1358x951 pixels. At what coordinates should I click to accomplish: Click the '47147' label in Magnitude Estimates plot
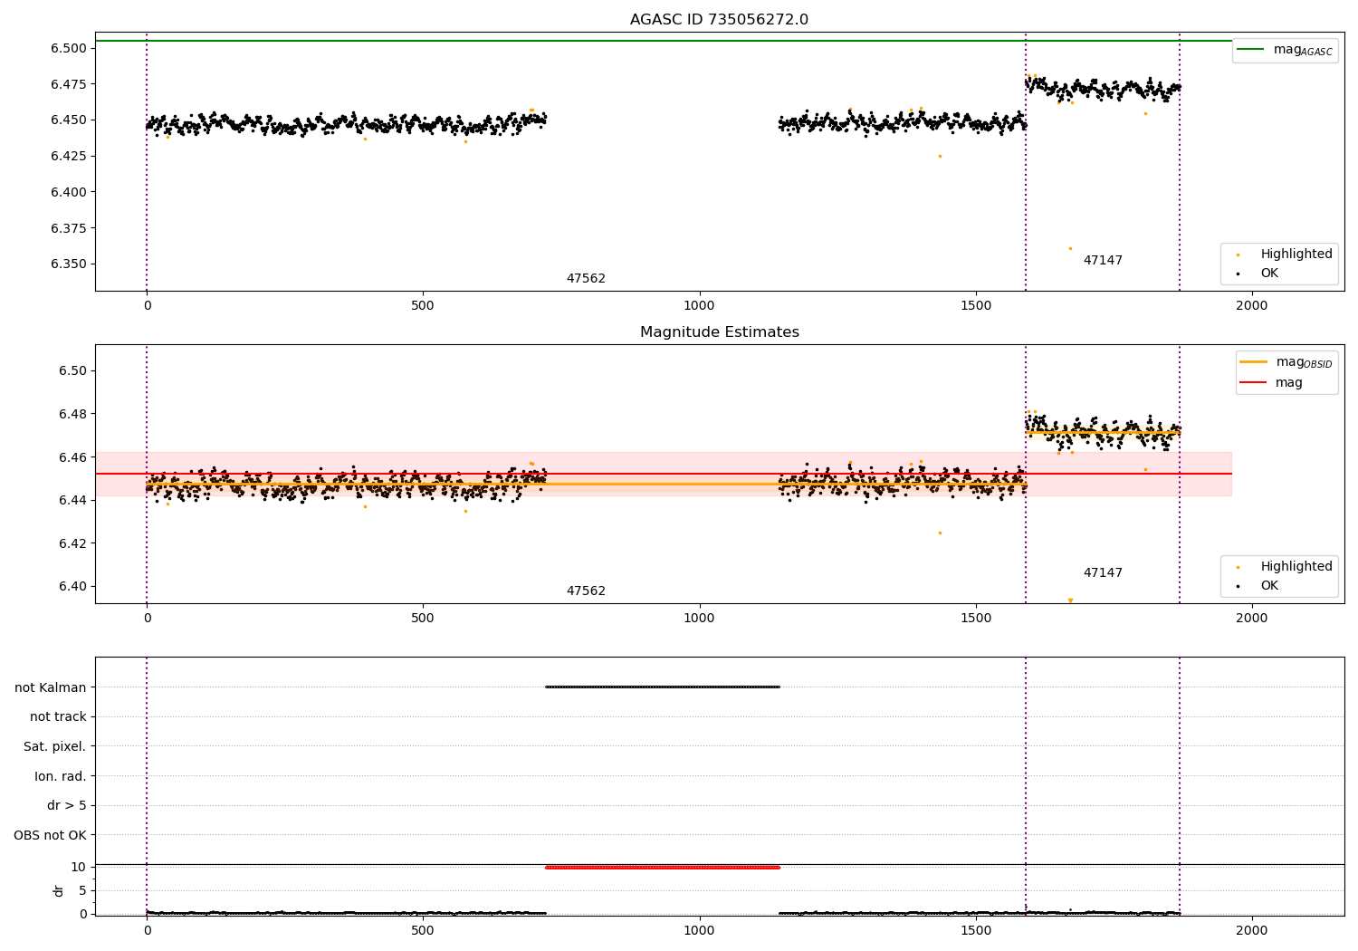click(x=1103, y=573)
